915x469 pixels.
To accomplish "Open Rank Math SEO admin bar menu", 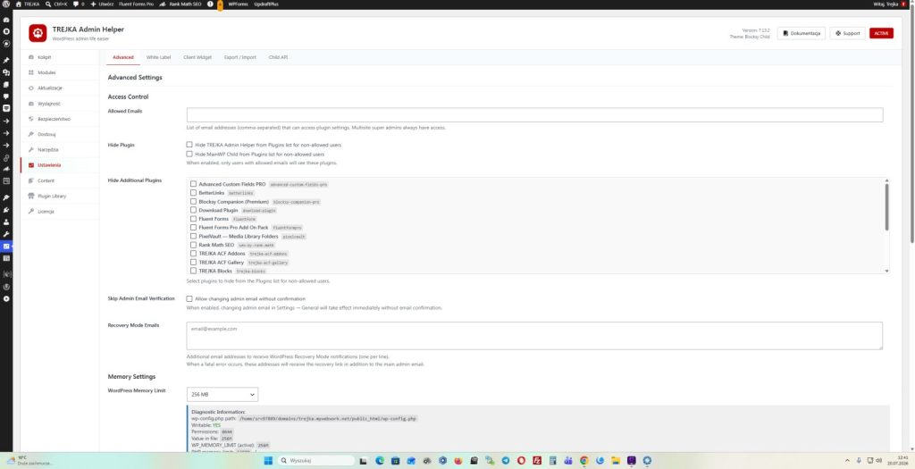I will 180,4.
